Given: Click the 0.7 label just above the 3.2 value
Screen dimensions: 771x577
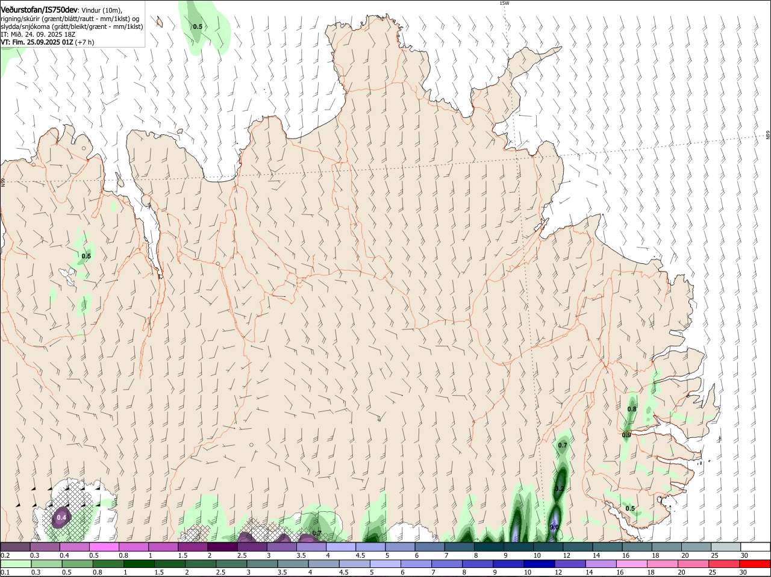Looking at the screenshot, I should tap(563, 445).
